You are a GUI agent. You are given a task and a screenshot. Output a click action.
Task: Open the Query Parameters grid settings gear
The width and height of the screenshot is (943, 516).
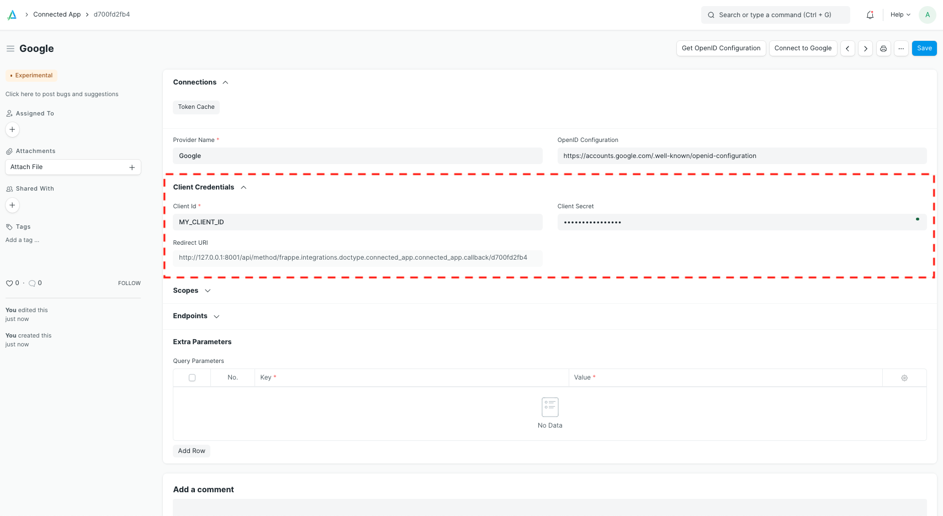click(x=904, y=378)
